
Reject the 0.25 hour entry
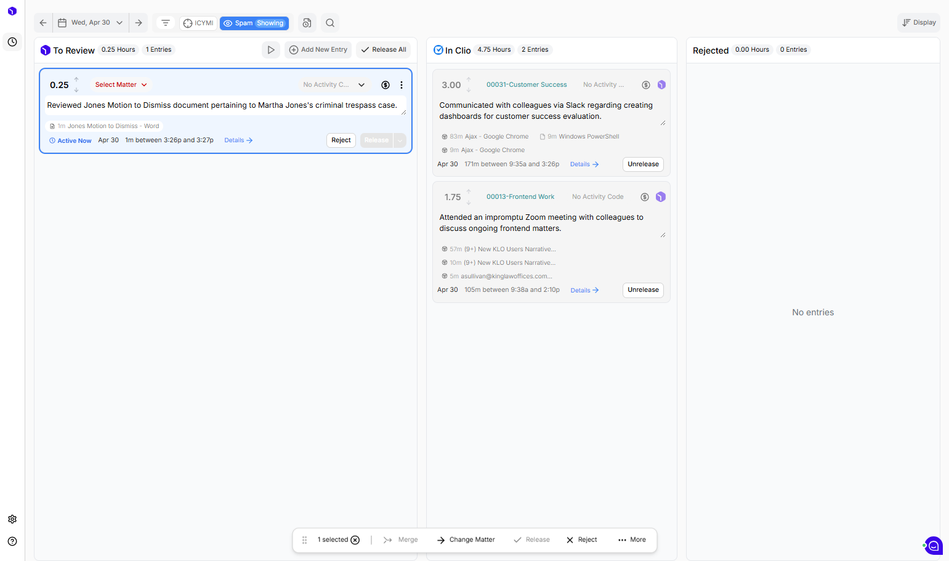click(341, 140)
